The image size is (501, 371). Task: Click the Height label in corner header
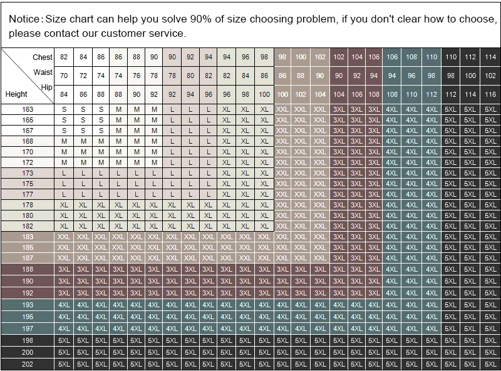16,94
